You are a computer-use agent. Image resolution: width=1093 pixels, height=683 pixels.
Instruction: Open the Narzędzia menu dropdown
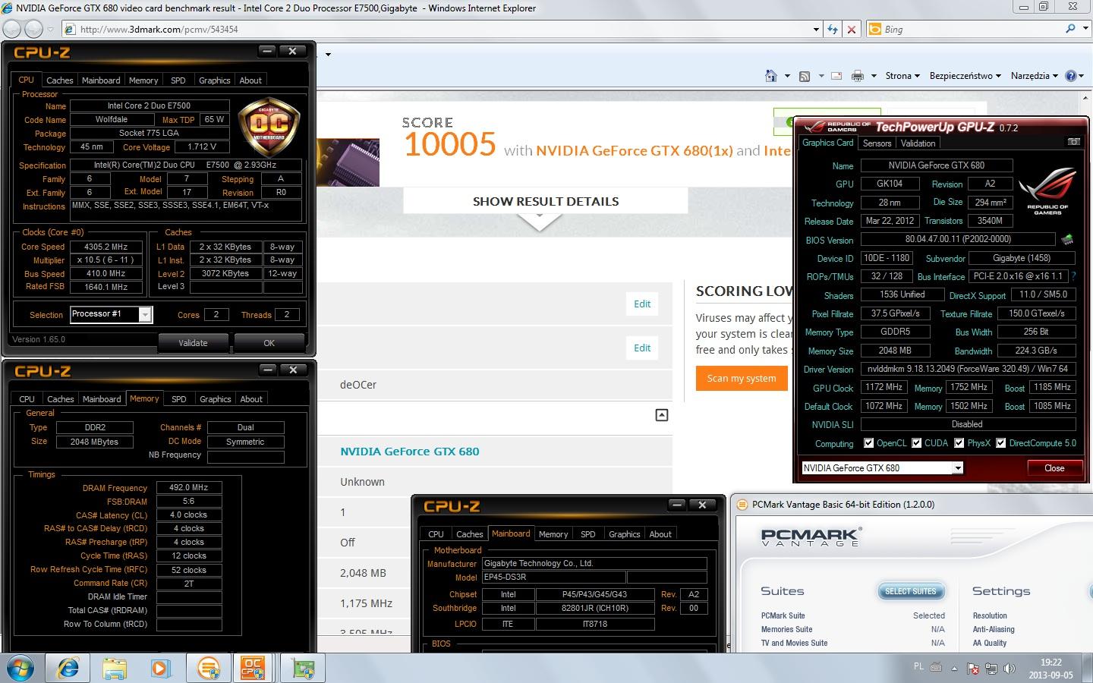[1035, 76]
